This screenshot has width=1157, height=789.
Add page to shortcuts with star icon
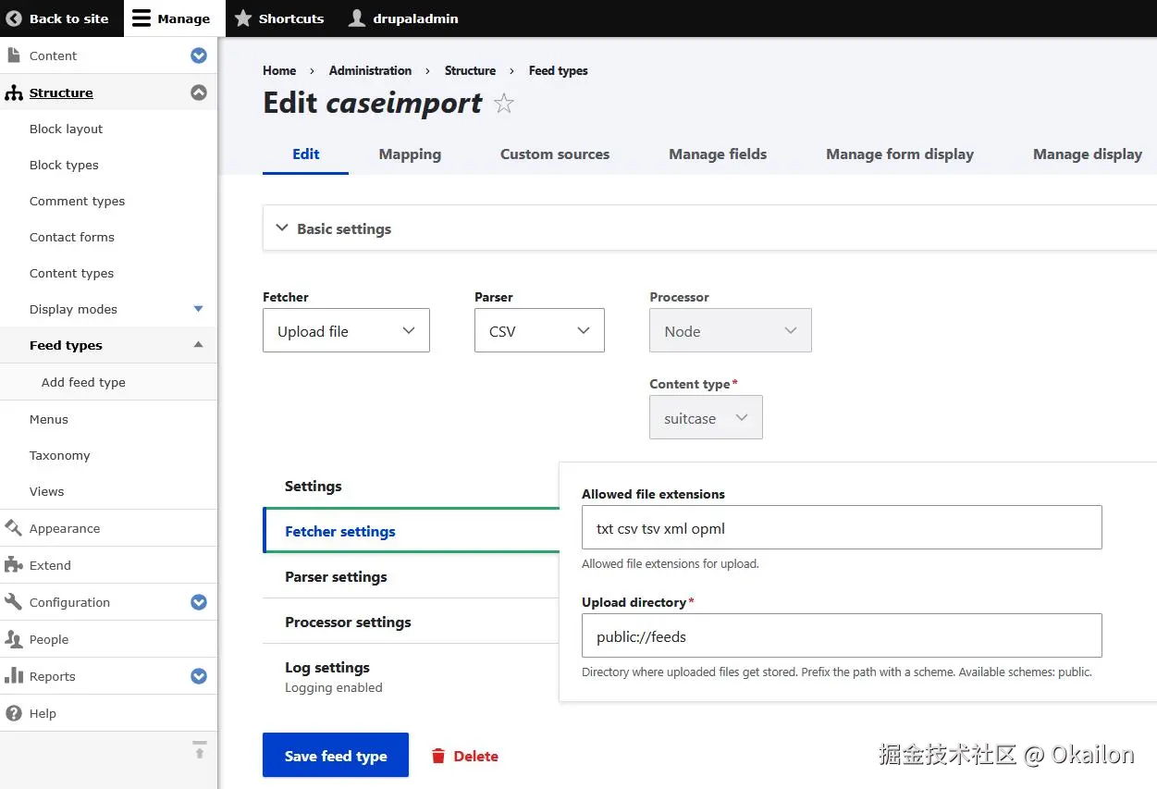(504, 103)
